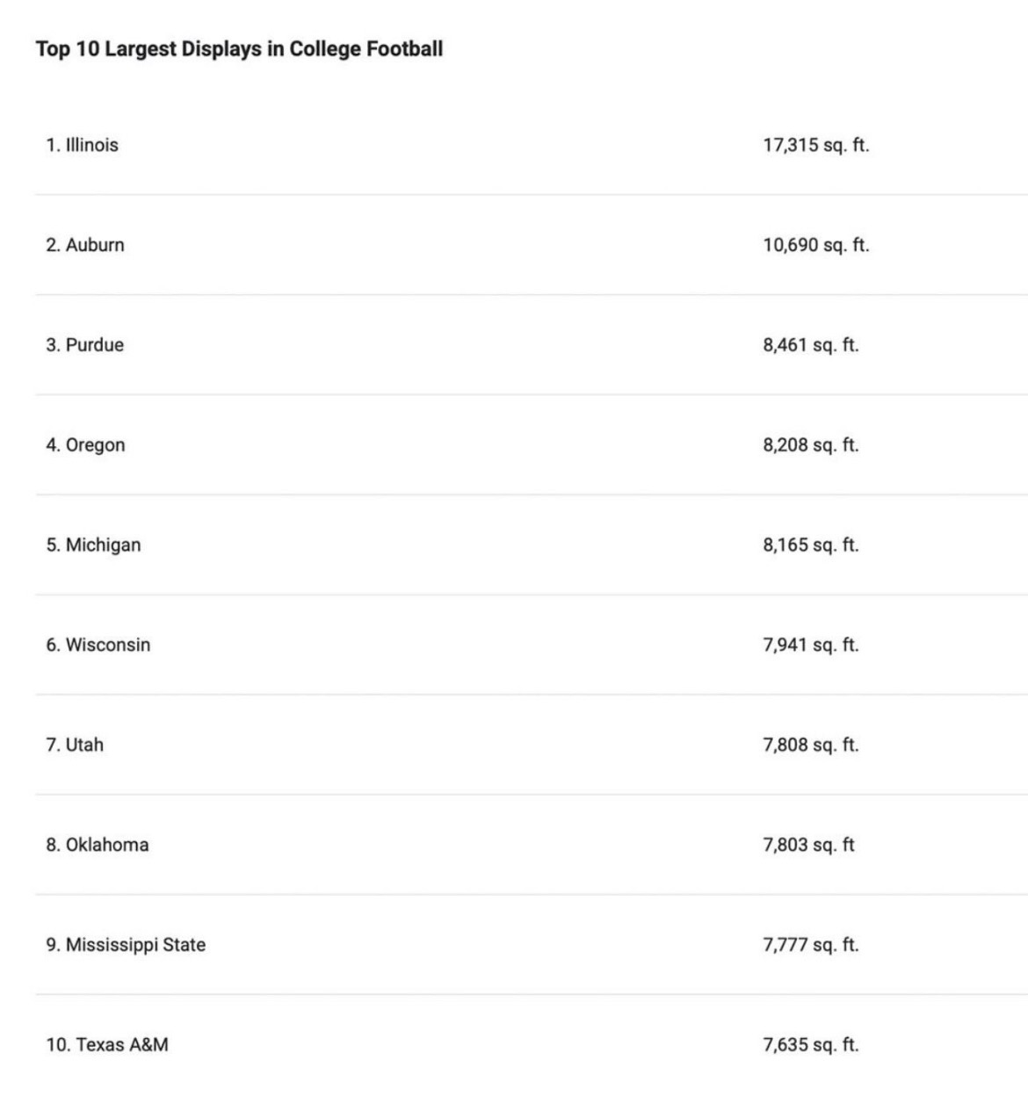This screenshot has width=1028, height=1096.
Task: Click the 7,808 sq. ft. value
Action: (x=811, y=746)
